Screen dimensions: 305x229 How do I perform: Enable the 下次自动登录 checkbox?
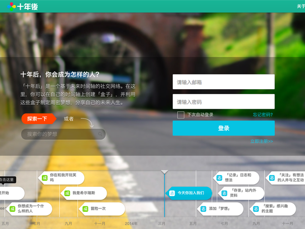tap(181, 115)
